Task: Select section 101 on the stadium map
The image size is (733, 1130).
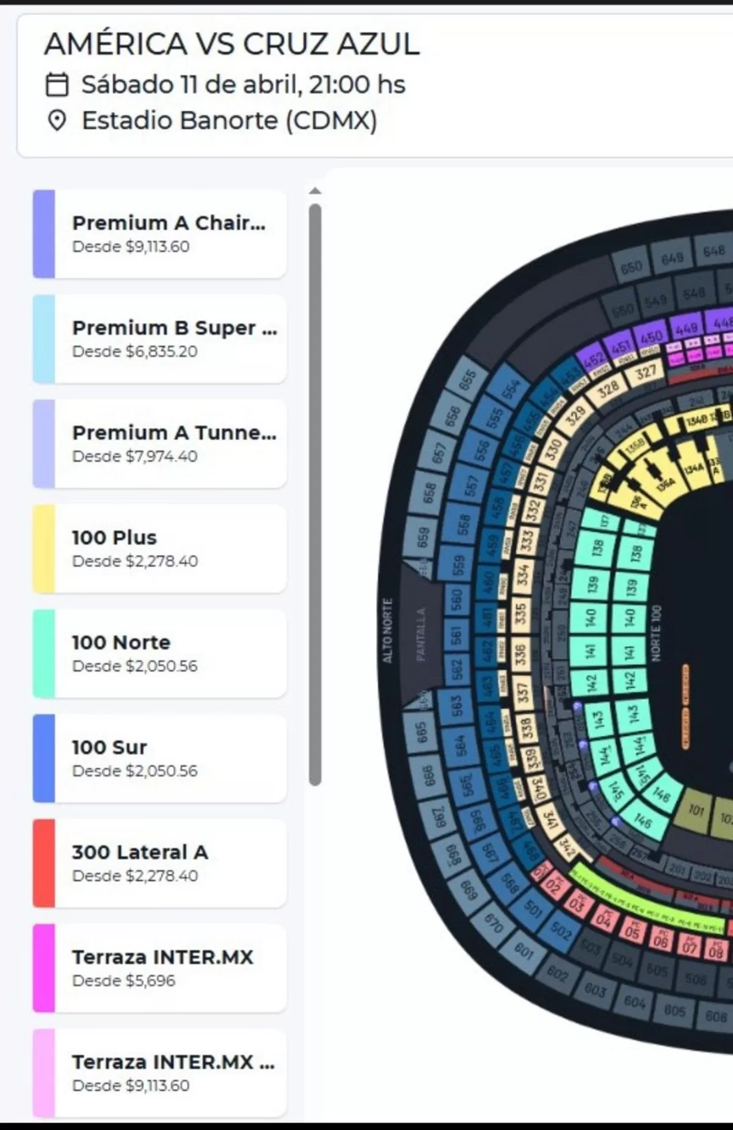Action: coord(696,810)
